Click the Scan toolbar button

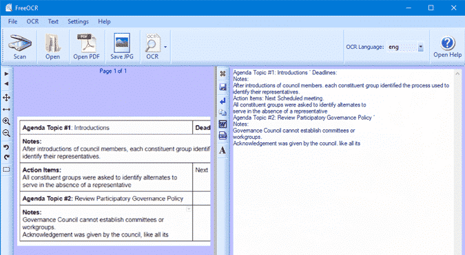pos(19,47)
